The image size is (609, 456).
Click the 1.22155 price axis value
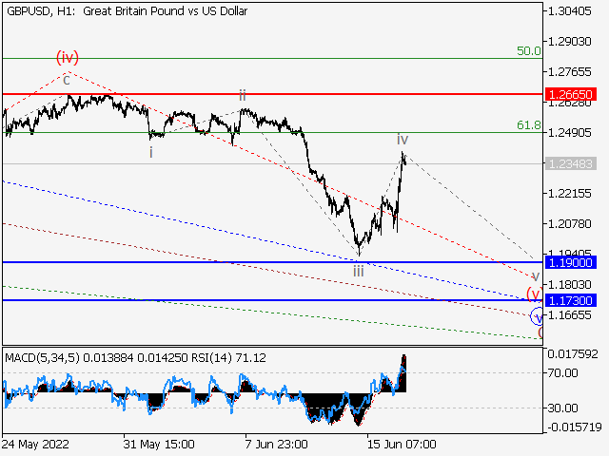569,193
